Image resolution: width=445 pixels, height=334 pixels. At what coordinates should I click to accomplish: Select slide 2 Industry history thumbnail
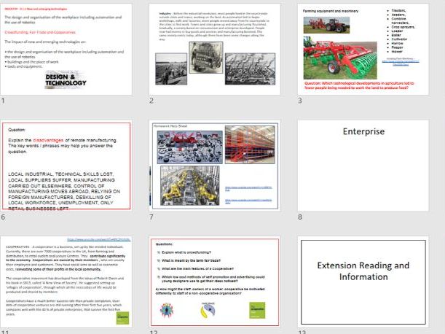pos(215,49)
